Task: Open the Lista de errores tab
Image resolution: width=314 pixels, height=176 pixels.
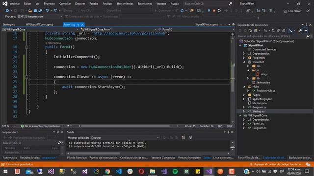Action: (223, 157)
